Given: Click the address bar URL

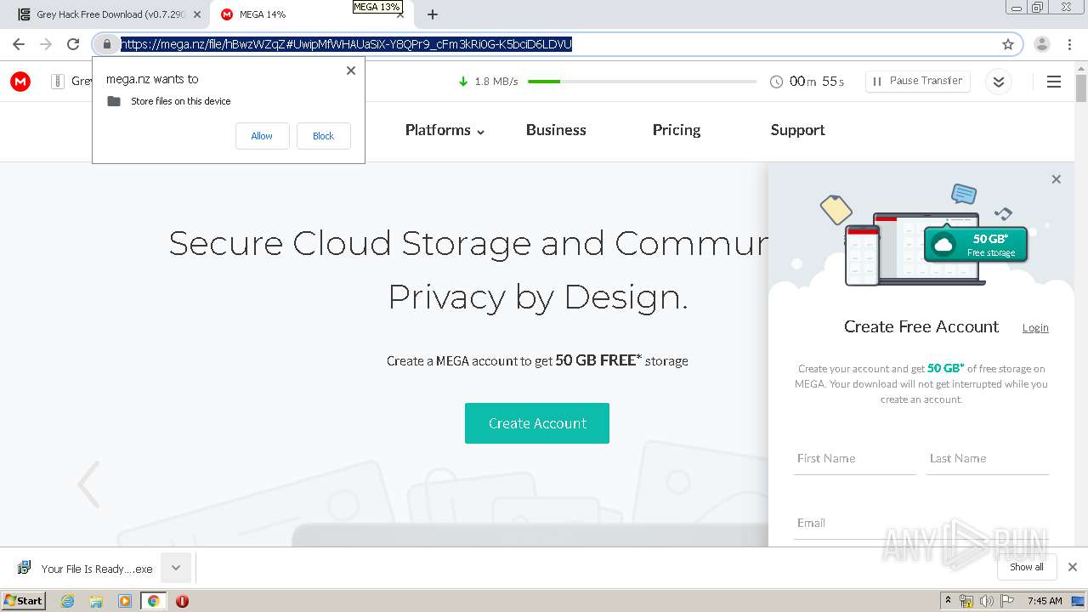Looking at the screenshot, I should click(x=346, y=44).
